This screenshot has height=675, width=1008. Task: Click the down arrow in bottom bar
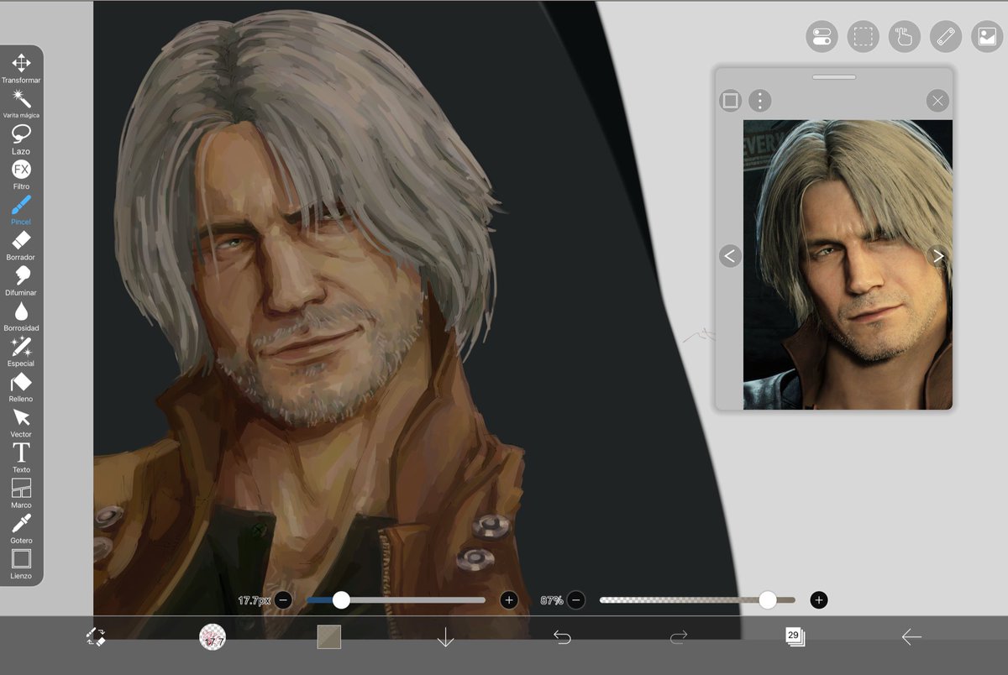(x=445, y=637)
